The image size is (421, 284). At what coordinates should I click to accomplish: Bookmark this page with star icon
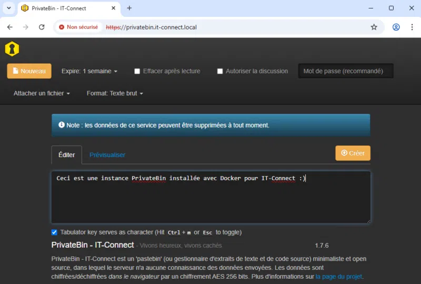pos(374,27)
